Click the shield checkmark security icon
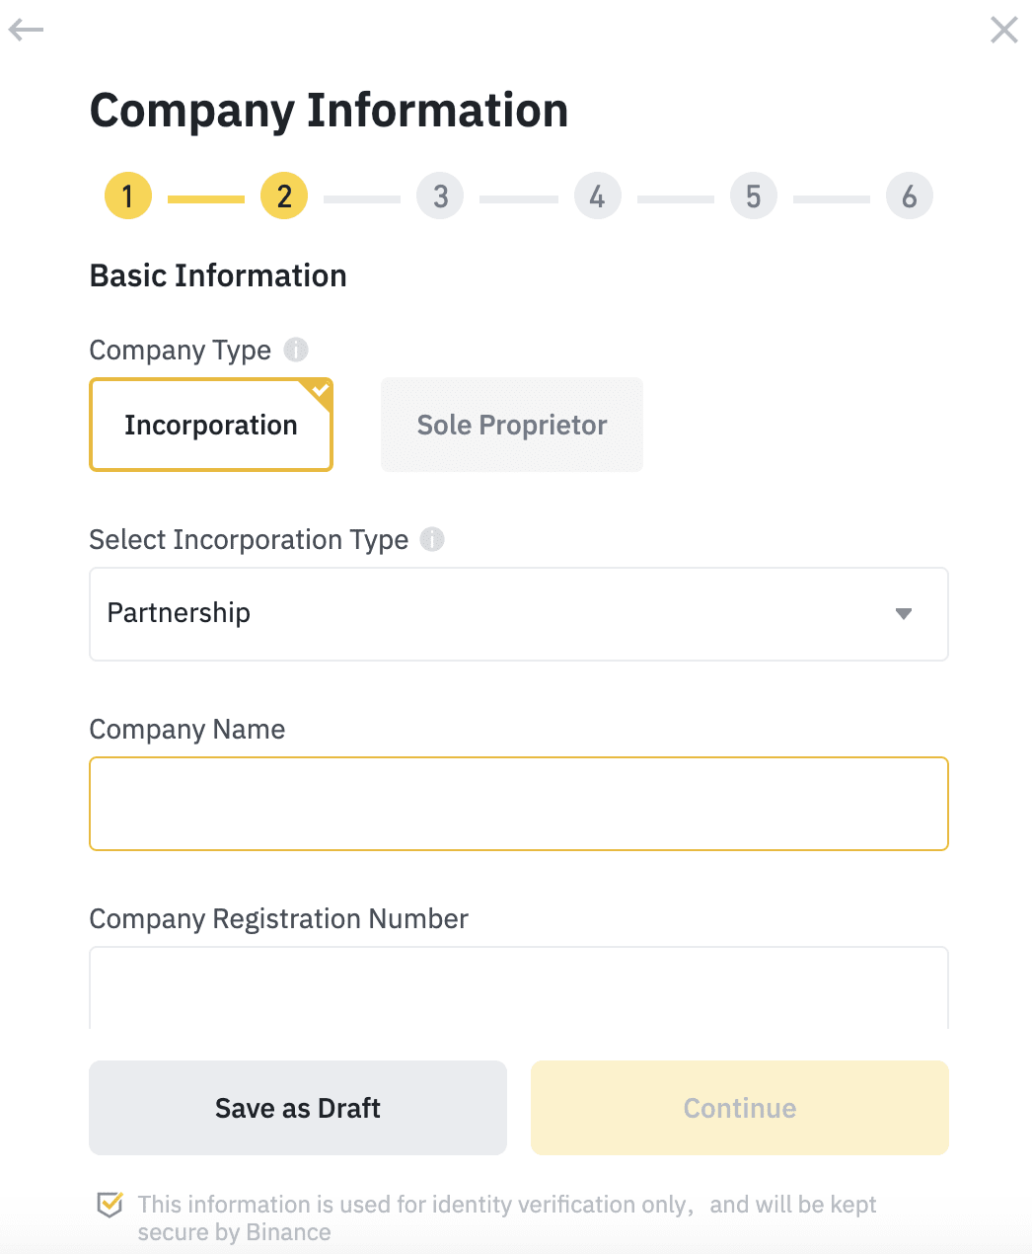 (x=110, y=1205)
